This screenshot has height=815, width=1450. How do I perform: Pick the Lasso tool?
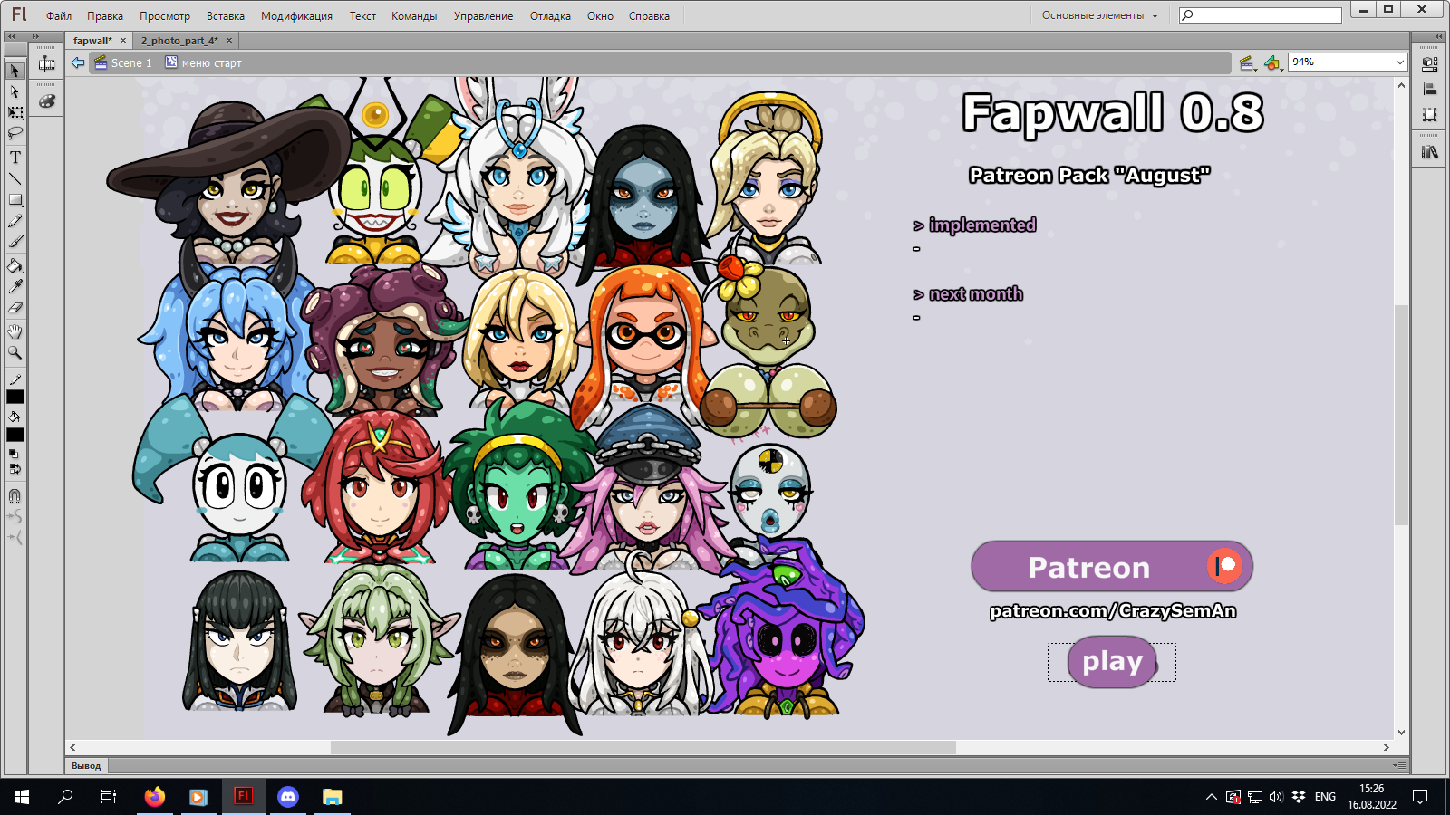(14, 133)
